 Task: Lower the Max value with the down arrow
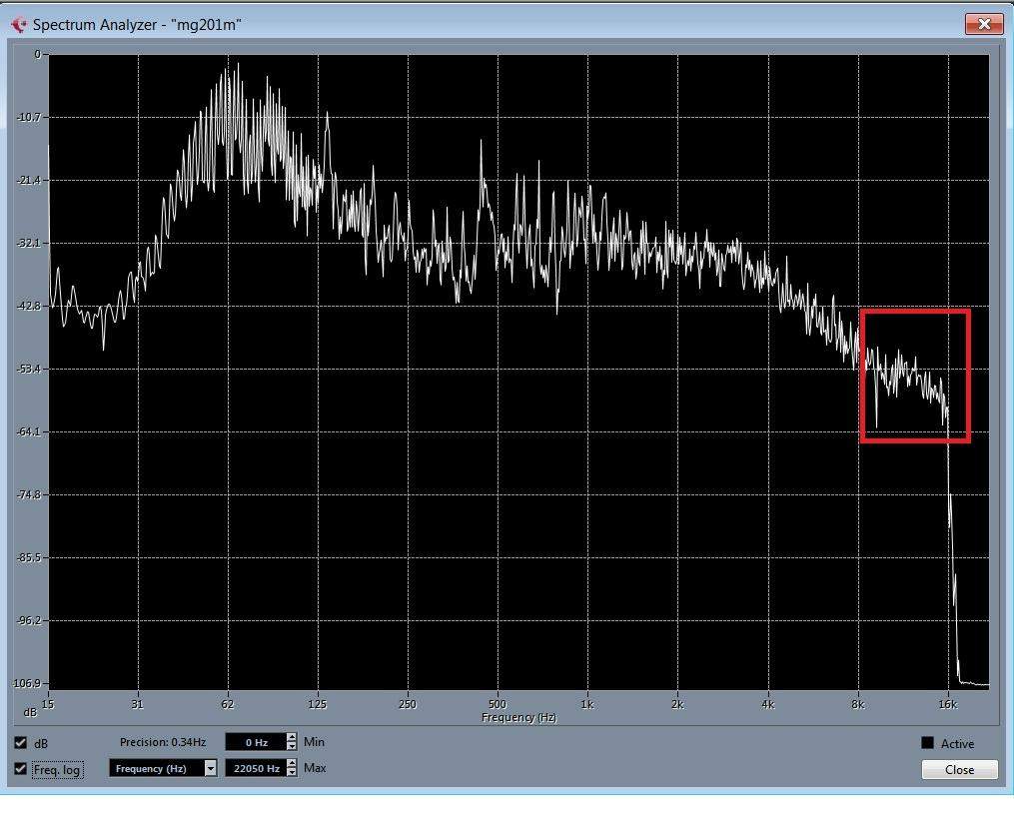[292, 772]
